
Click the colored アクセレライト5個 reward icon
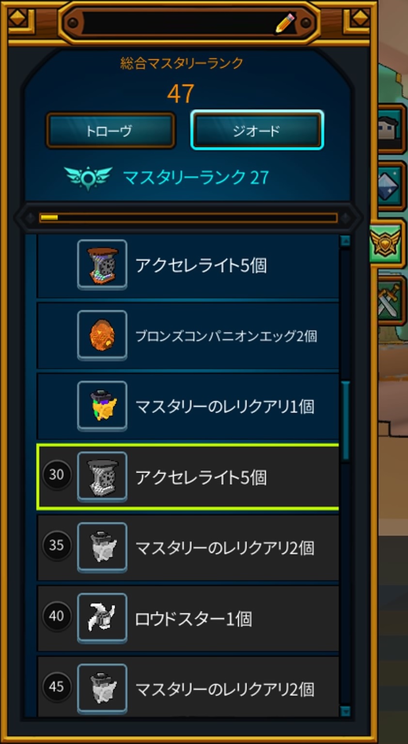pos(102,265)
